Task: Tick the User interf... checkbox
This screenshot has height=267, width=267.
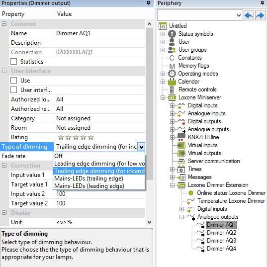Action: [13, 89]
